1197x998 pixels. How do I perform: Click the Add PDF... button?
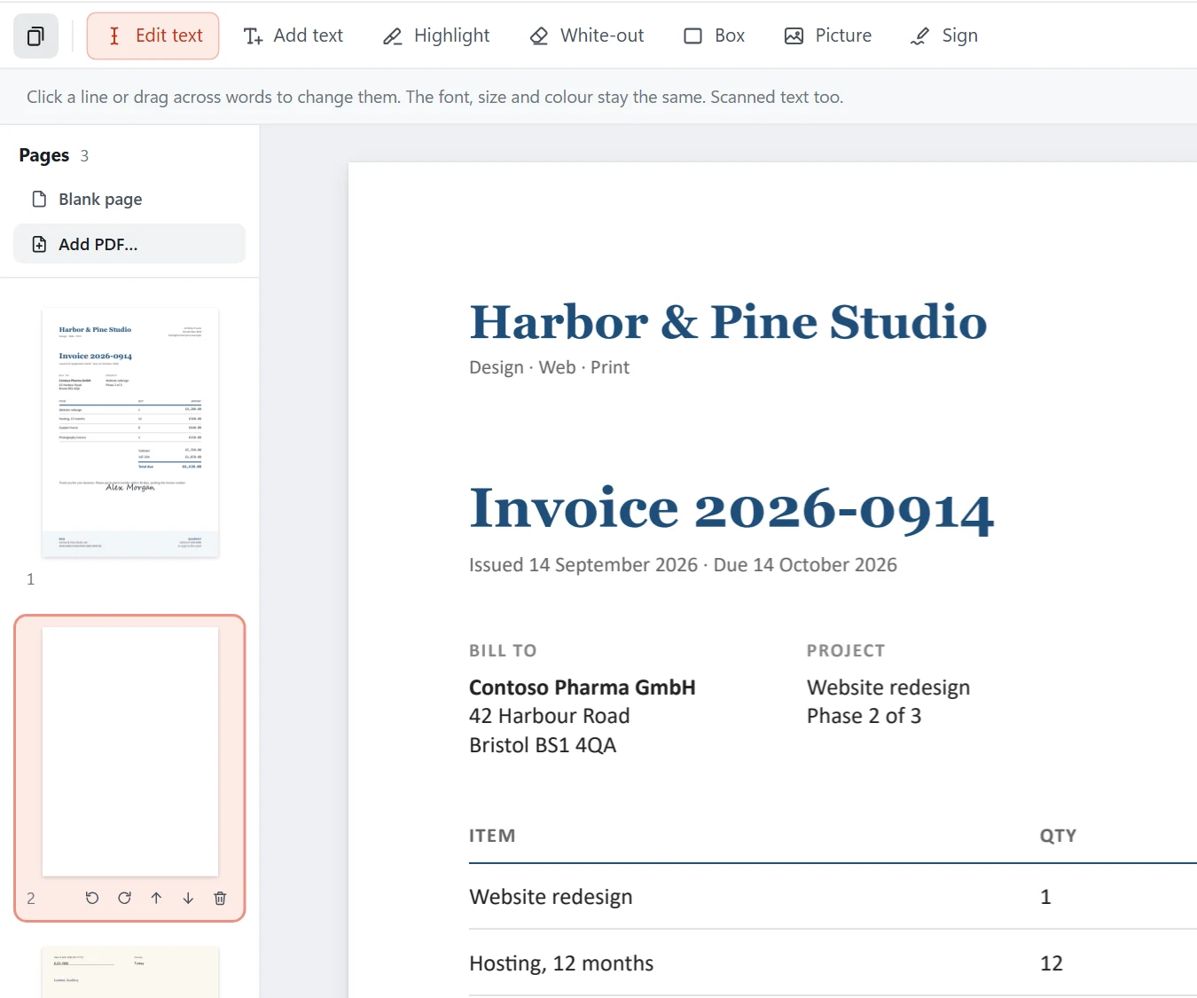[129, 244]
